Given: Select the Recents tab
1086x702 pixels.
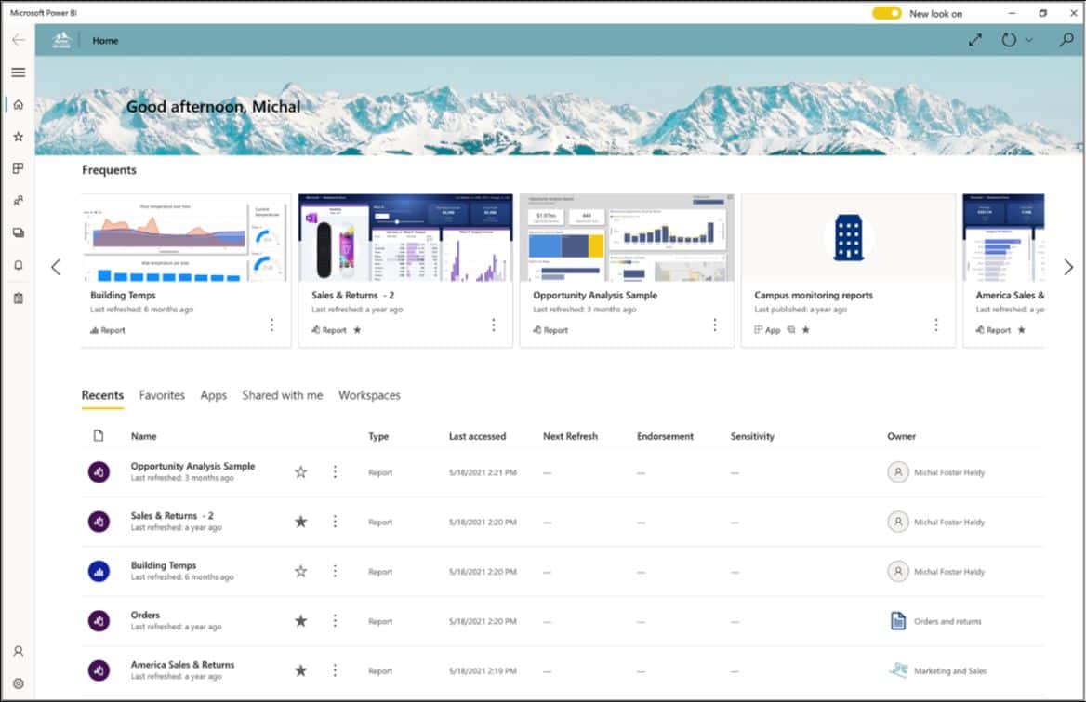Looking at the screenshot, I should [102, 395].
